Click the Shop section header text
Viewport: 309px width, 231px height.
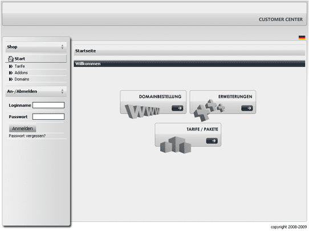(x=12, y=47)
